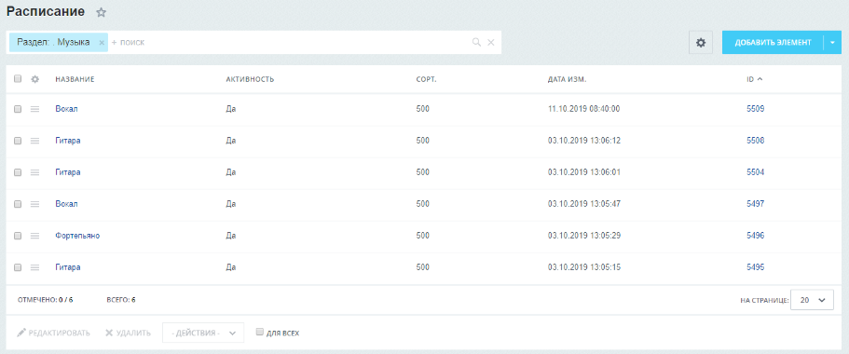Check the Фортепьяно row checkbox
The image size is (849, 354).
[18, 236]
